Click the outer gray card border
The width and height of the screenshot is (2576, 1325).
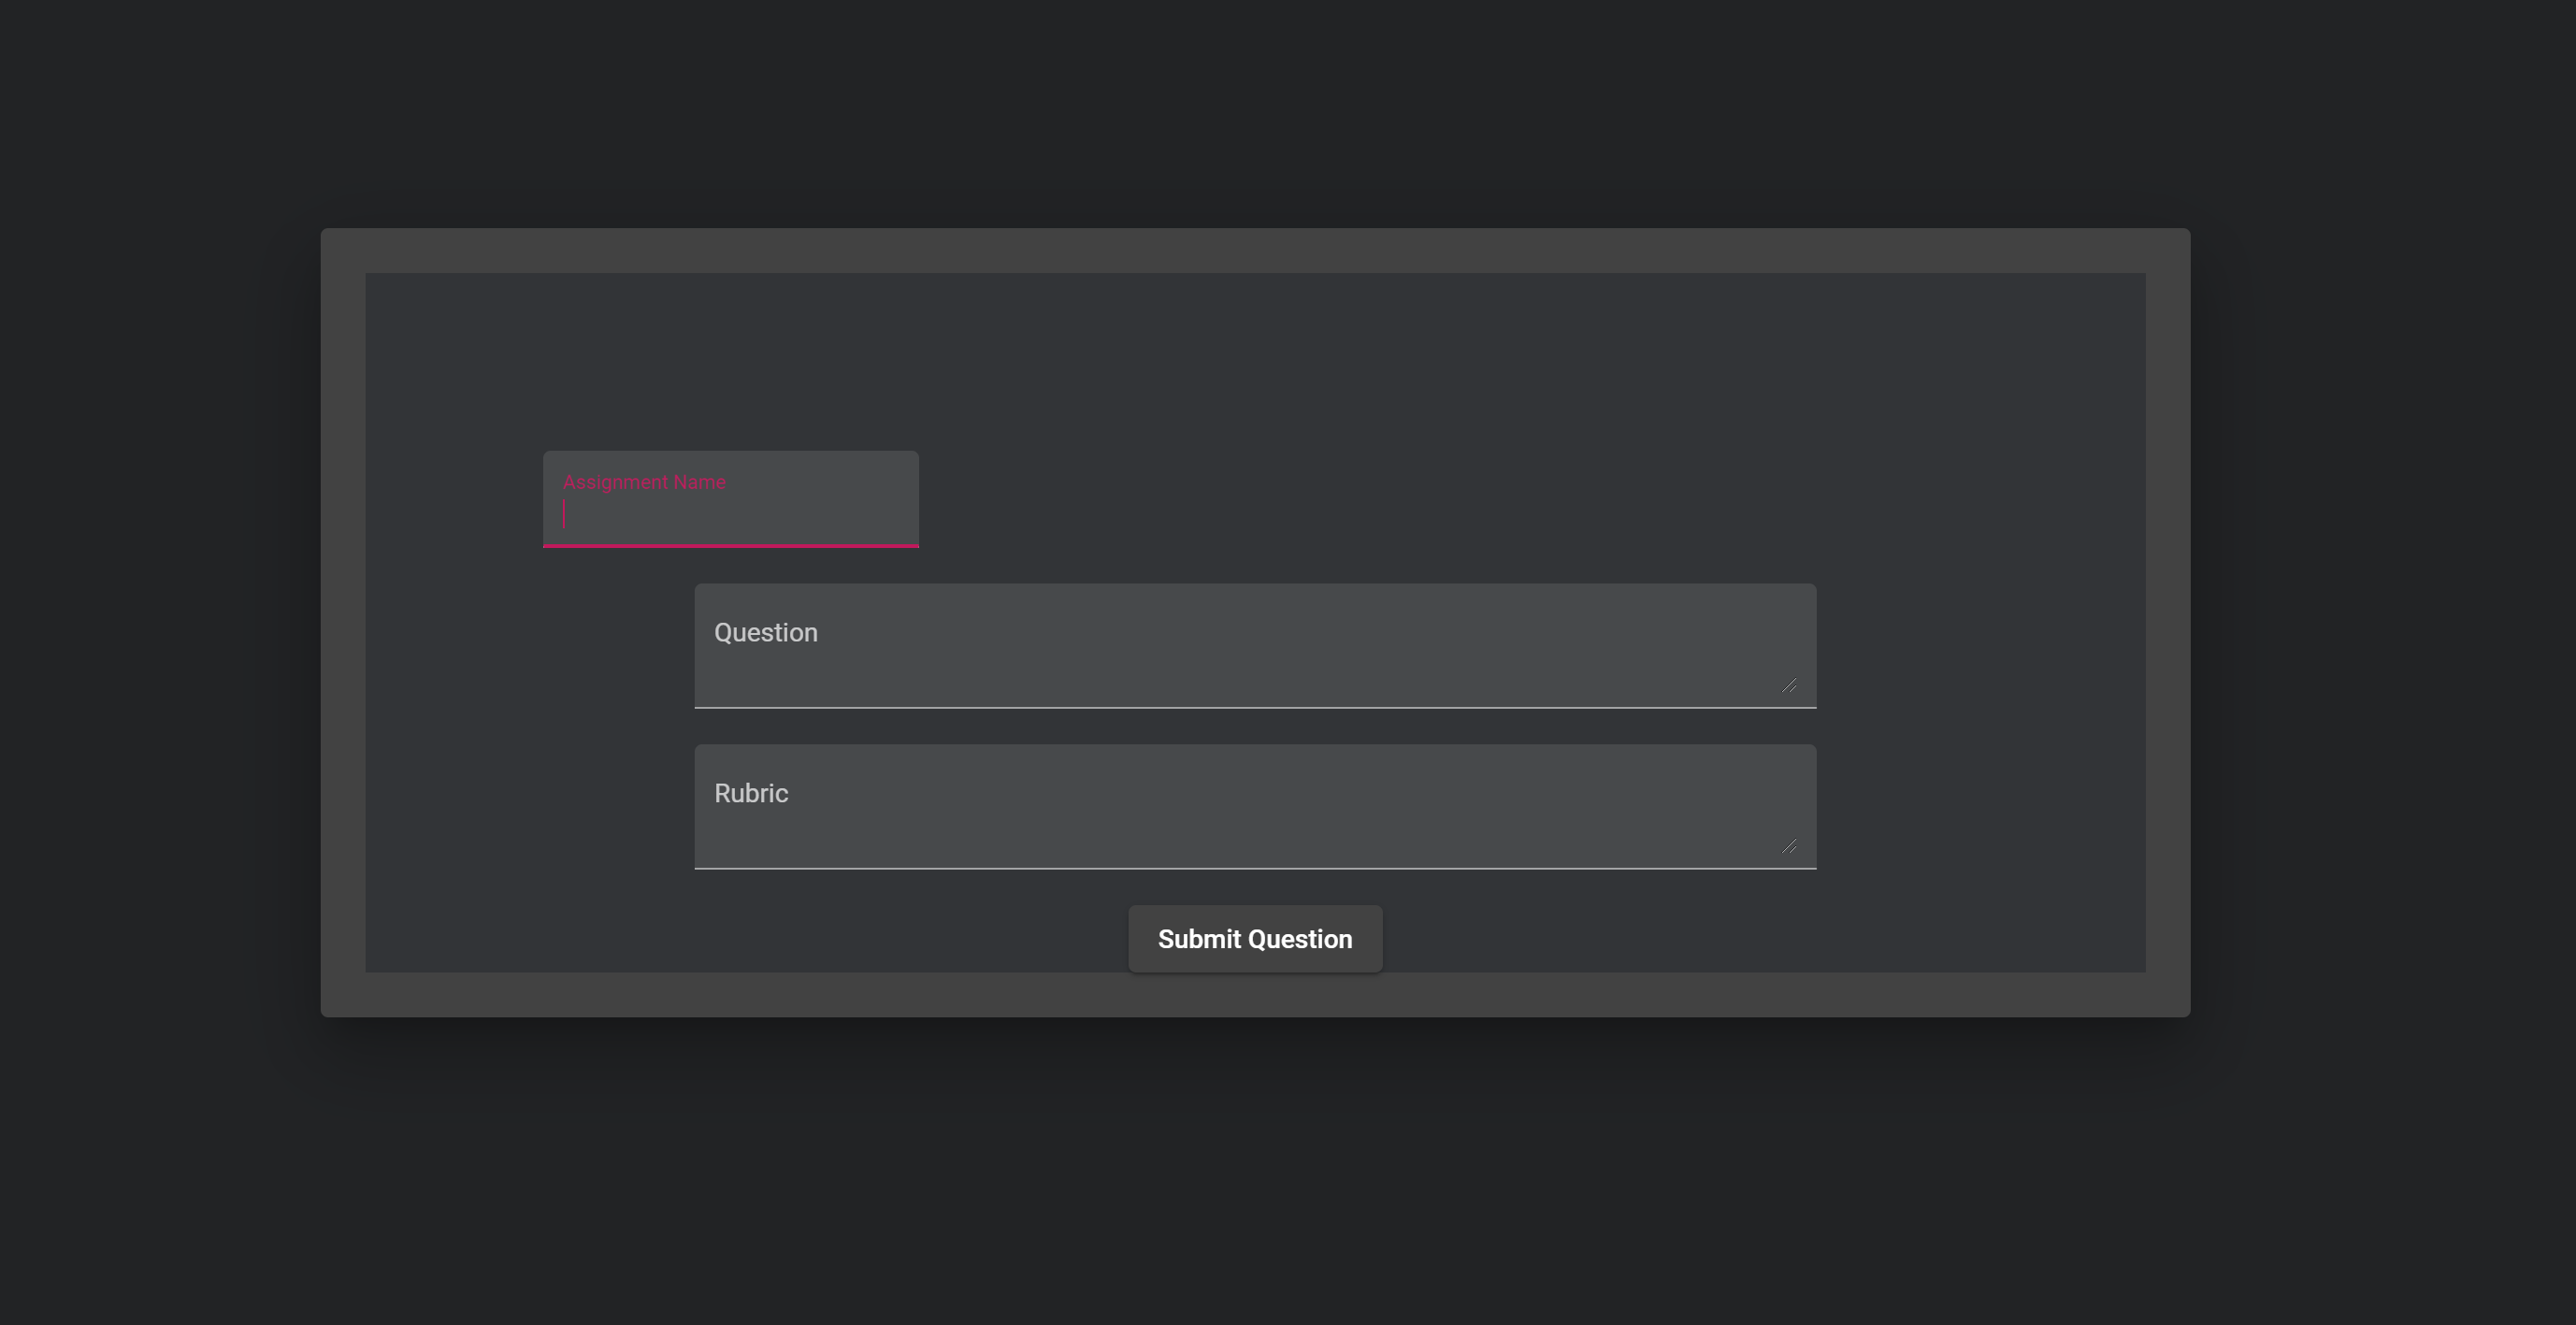(x=1255, y=250)
